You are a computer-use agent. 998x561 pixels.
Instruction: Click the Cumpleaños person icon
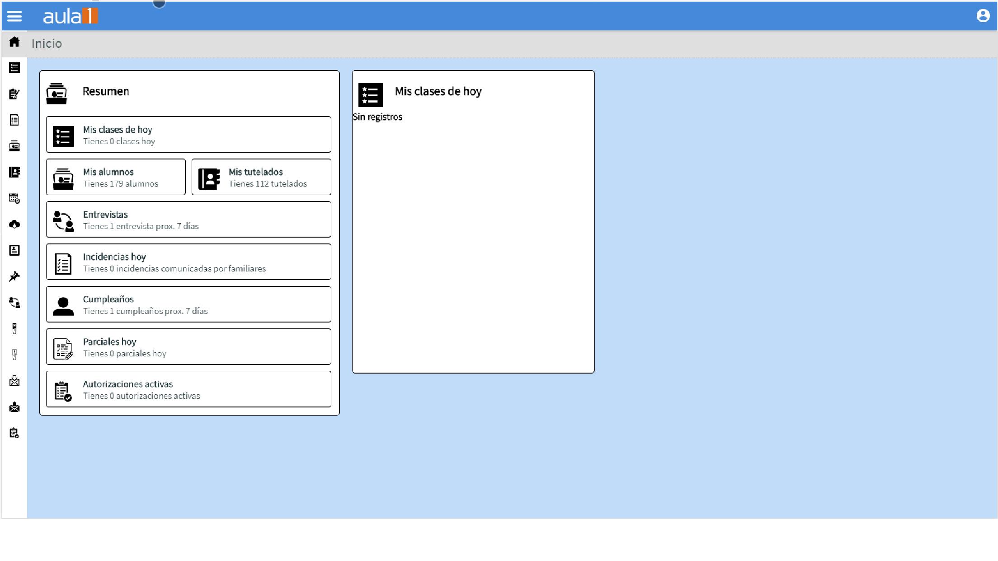pyautogui.click(x=63, y=306)
